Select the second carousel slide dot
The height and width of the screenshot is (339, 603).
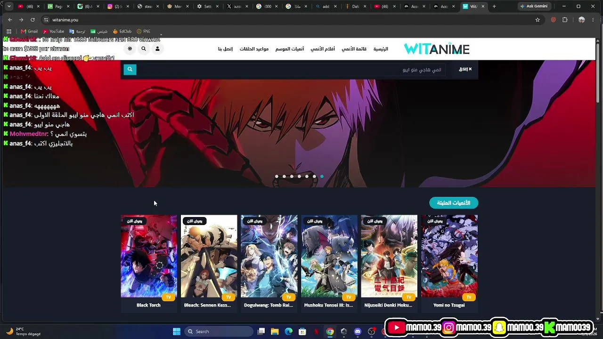[284, 177]
